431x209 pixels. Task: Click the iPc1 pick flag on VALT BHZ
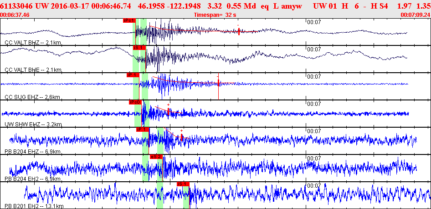[129, 21]
